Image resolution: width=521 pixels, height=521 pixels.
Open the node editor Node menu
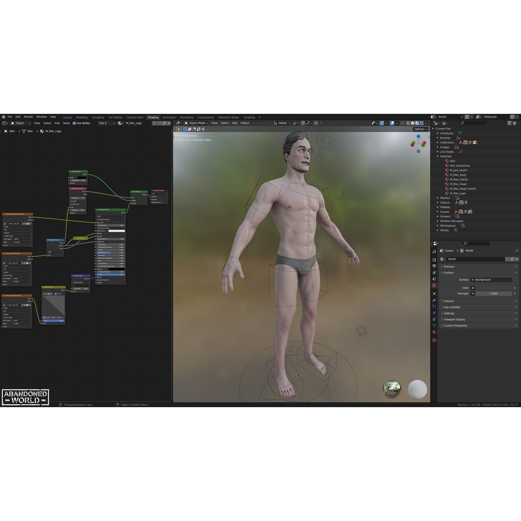(x=67, y=123)
